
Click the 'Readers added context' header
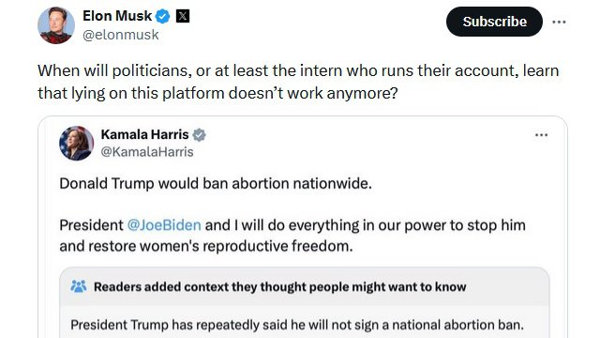tap(279, 286)
